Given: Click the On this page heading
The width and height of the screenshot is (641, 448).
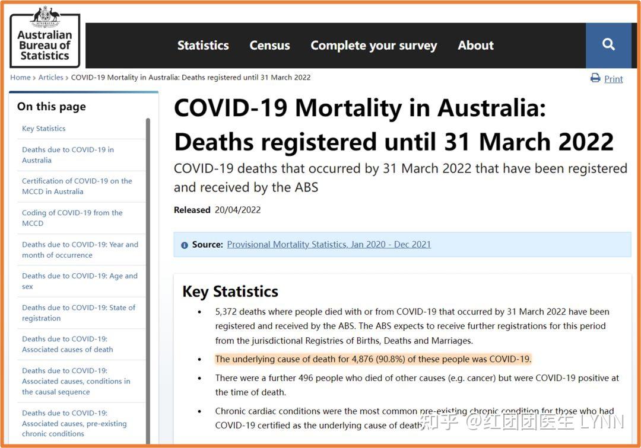Looking at the screenshot, I should [52, 107].
